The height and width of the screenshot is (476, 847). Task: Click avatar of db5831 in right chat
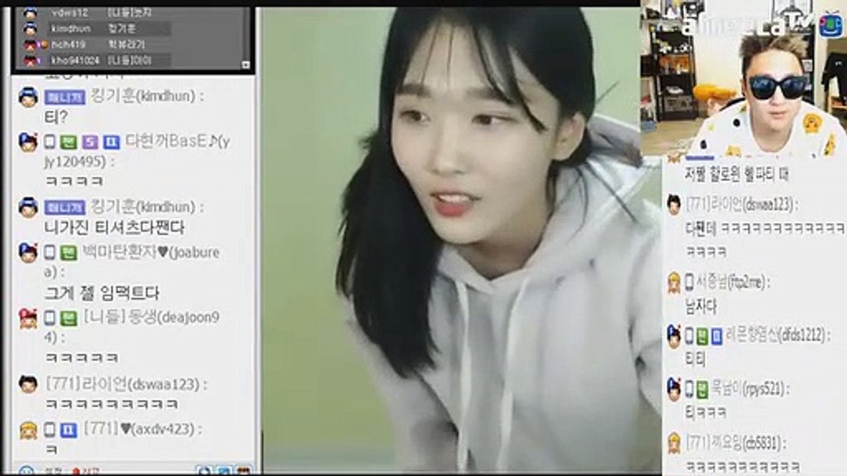pos(674,442)
